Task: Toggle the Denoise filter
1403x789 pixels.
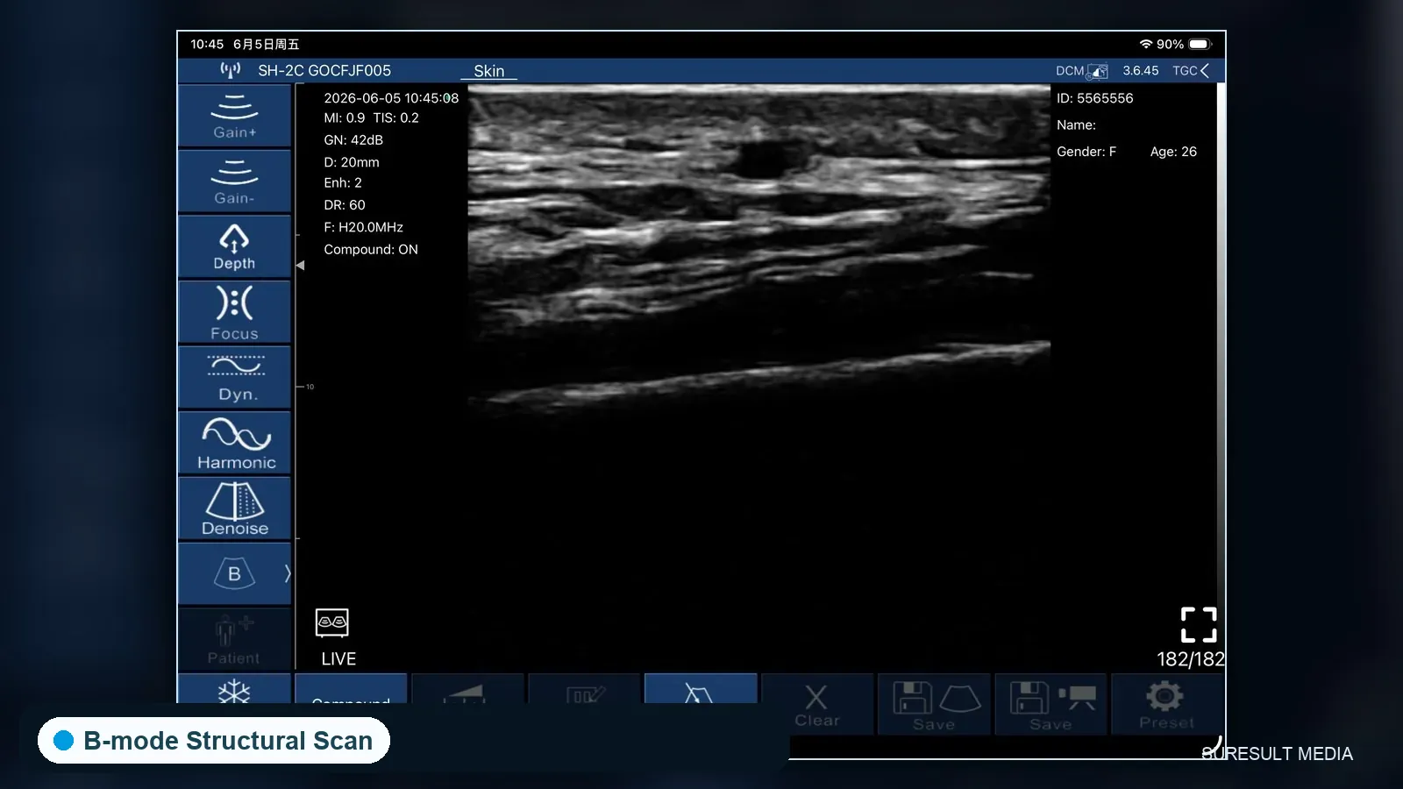Action: pos(234,508)
